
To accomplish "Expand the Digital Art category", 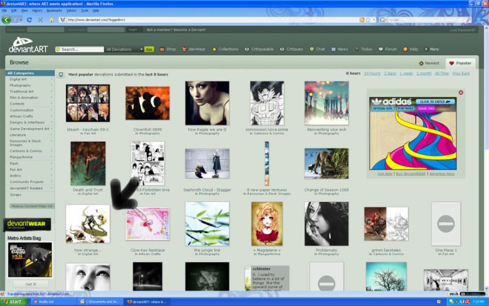I will (51, 80).
